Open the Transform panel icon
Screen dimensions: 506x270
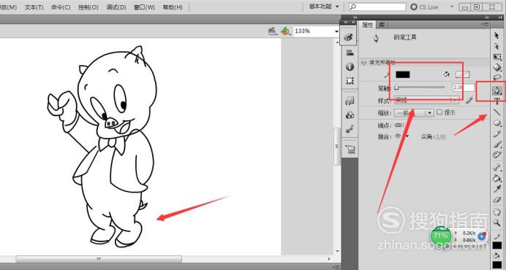click(350, 80)
